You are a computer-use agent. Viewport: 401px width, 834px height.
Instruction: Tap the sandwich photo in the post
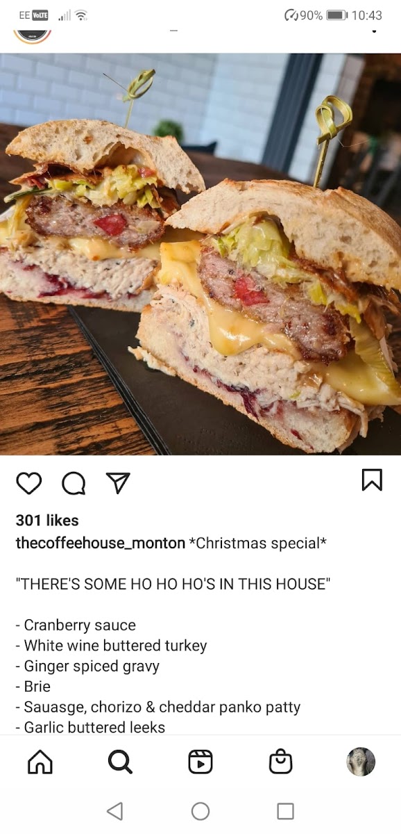pos(200,254)
